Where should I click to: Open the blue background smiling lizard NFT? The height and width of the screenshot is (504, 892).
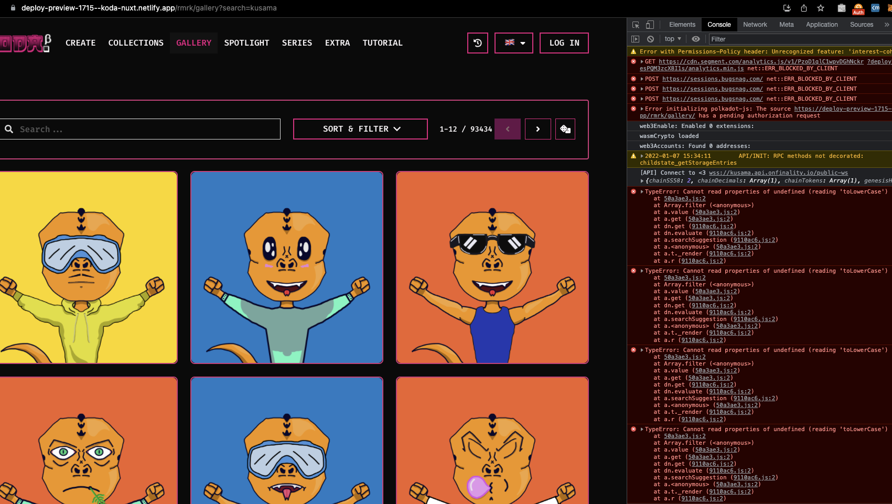point(287,267)
